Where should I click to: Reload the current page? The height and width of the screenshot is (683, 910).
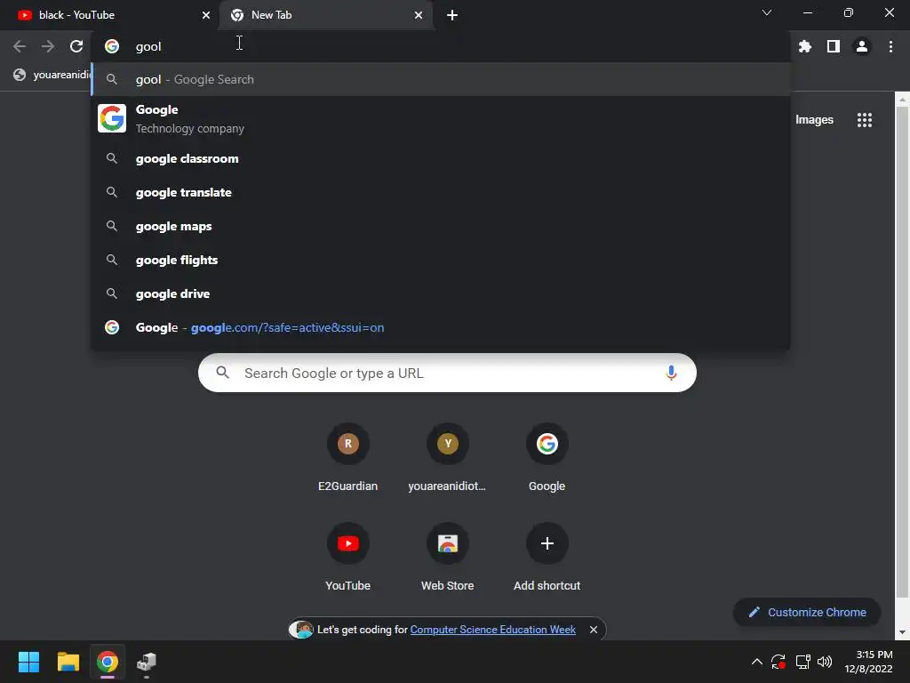click(x=76, y=46)
